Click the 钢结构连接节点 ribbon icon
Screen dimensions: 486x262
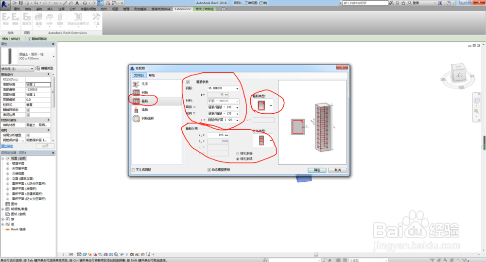pos(78,19)
